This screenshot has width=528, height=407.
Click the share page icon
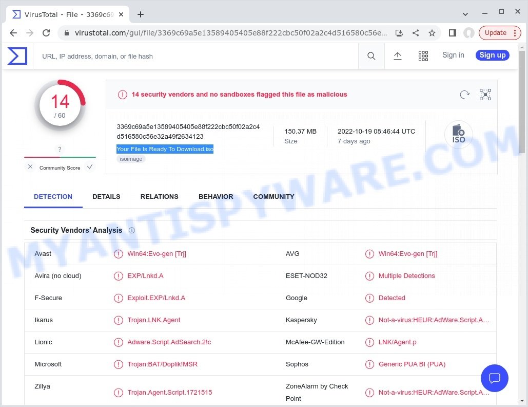click(416, 33)
